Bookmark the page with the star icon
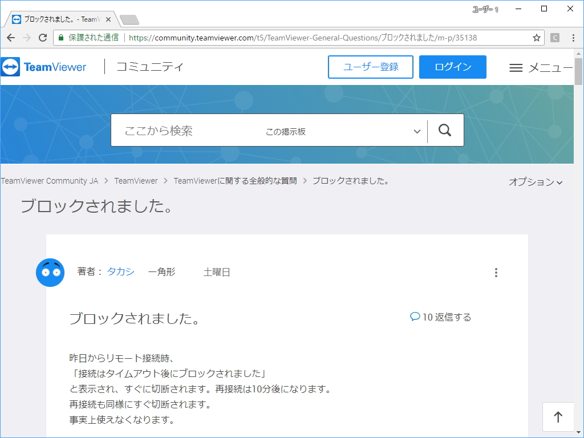Viewport: 584px width, 438px height. pos(536,38)
